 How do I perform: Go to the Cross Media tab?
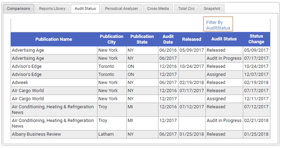[x=158, y=9]
